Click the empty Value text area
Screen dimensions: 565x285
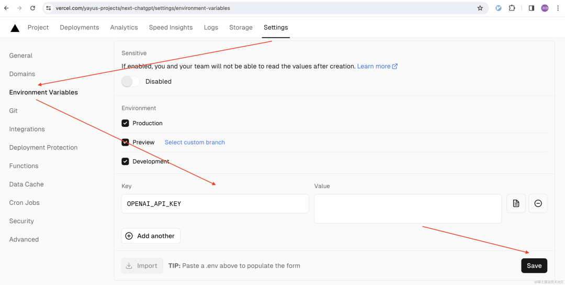(x=408, y=209)
